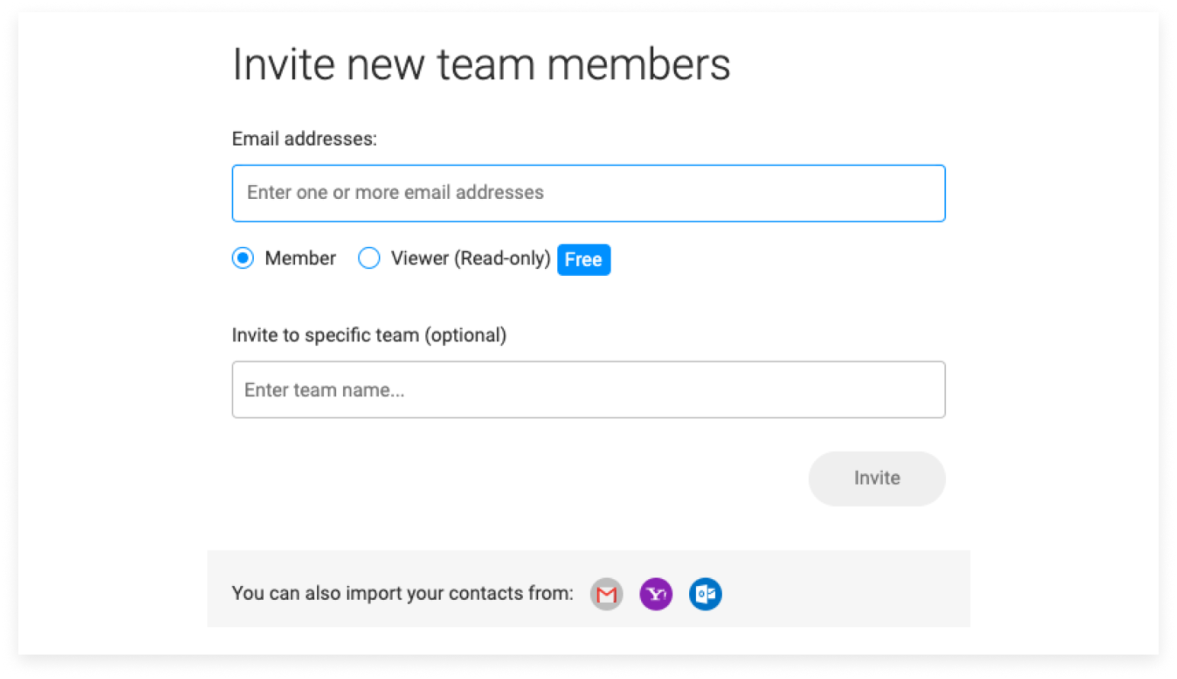Choose the Viewer (Read-only) radio option
1177x679 pixels.
point(369,258)
